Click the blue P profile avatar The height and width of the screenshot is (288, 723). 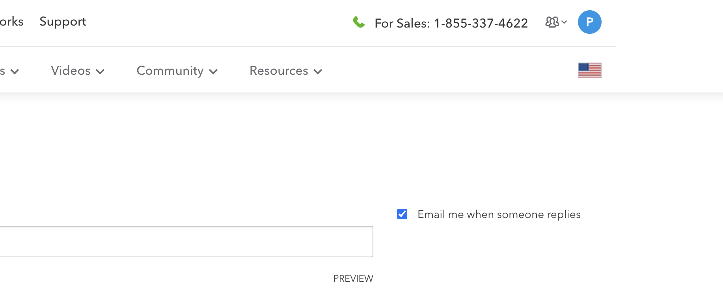point(589,22)
